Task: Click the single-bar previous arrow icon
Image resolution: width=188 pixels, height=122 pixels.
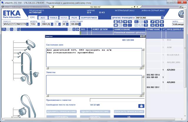Action: [157, 25]
